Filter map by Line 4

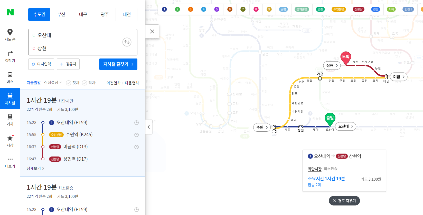click(x=204, y=9)
